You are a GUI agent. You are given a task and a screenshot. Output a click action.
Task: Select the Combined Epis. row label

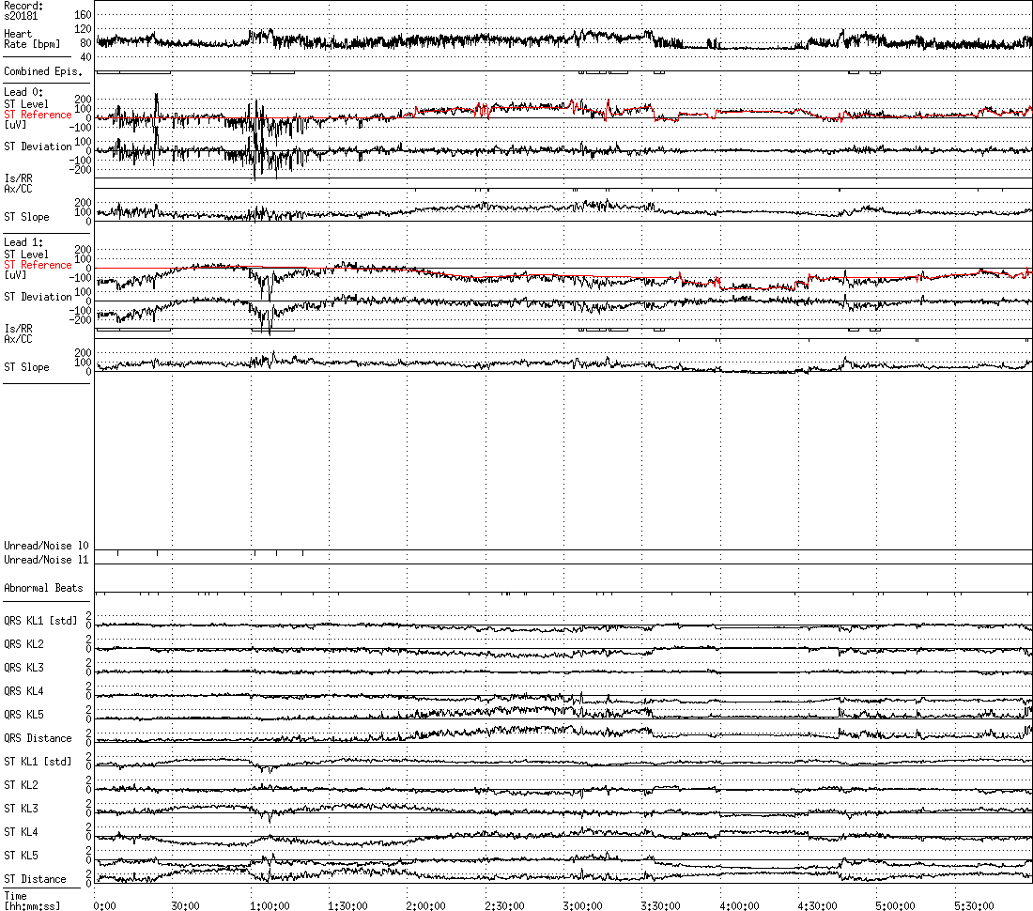click(x=37, y=71)
